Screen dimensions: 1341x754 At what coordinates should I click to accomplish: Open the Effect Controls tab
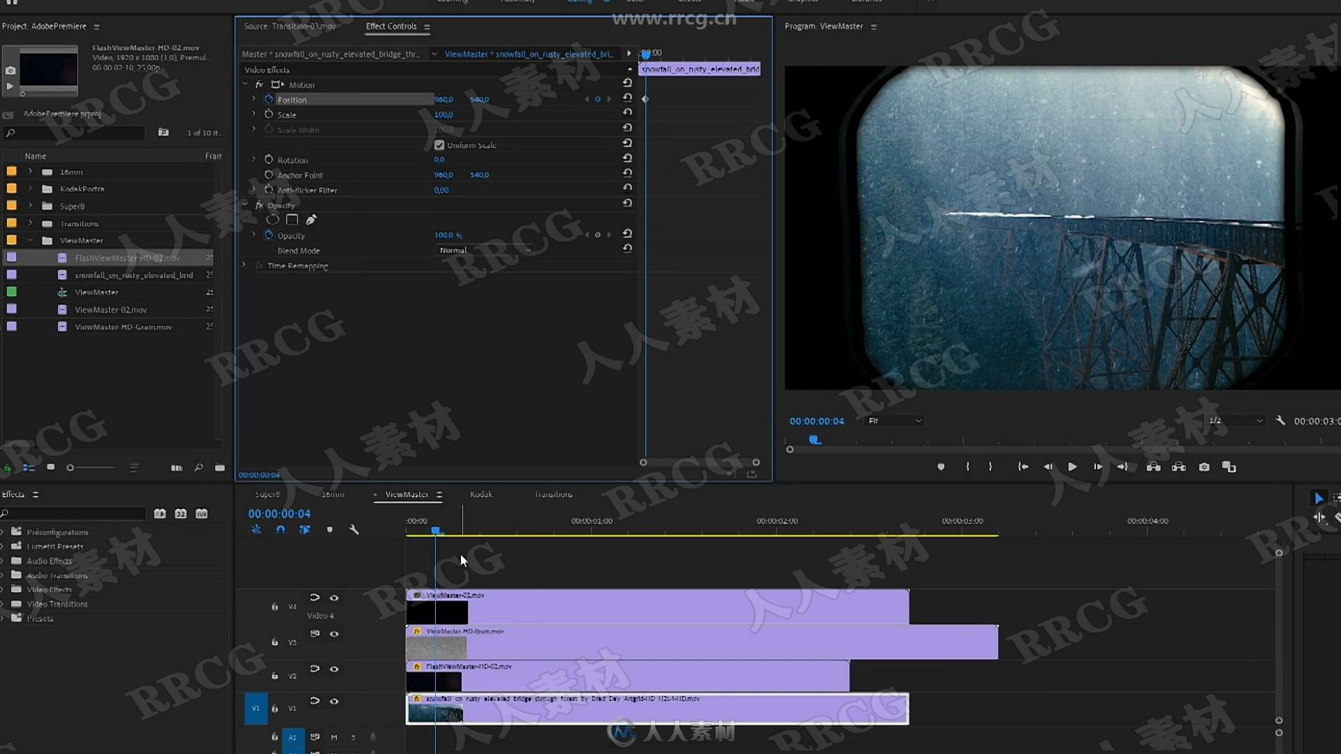coord(391,26)
